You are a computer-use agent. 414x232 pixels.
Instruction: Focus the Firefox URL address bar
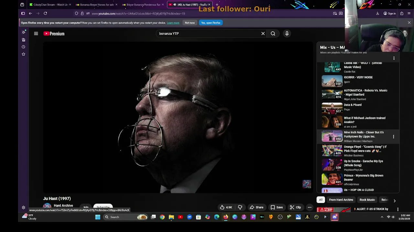(x=207, y=14)
